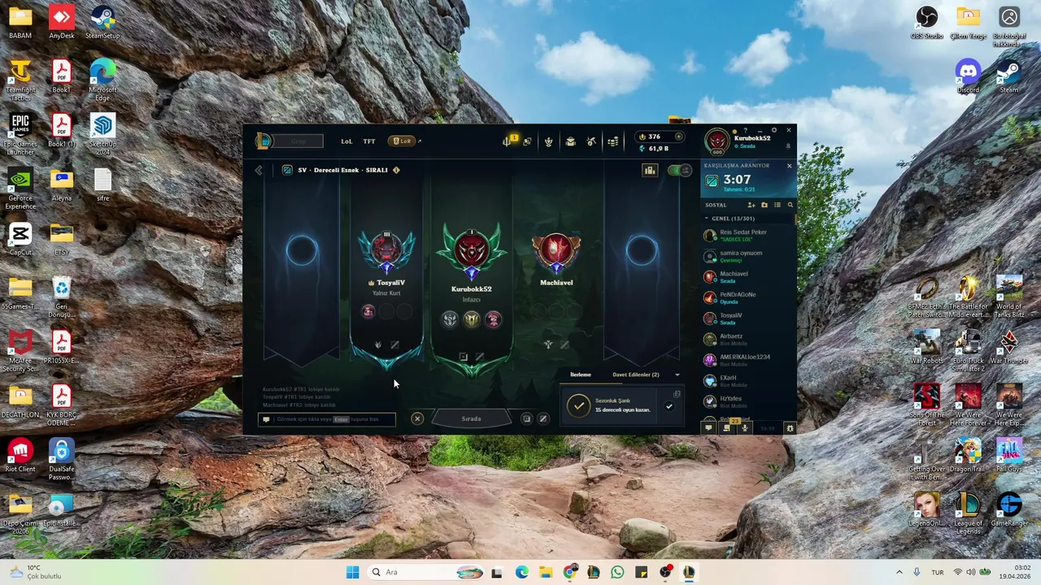
Task: Search friends with the magnifier icon
Action: (x=790, y=205)
